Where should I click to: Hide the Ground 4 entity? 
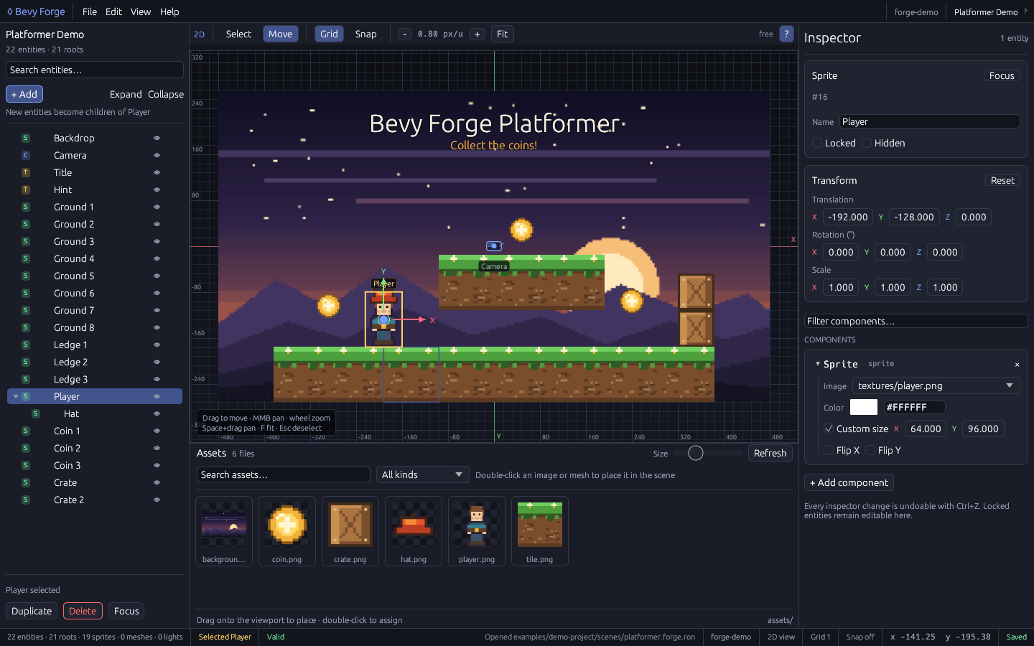[157, 258]
